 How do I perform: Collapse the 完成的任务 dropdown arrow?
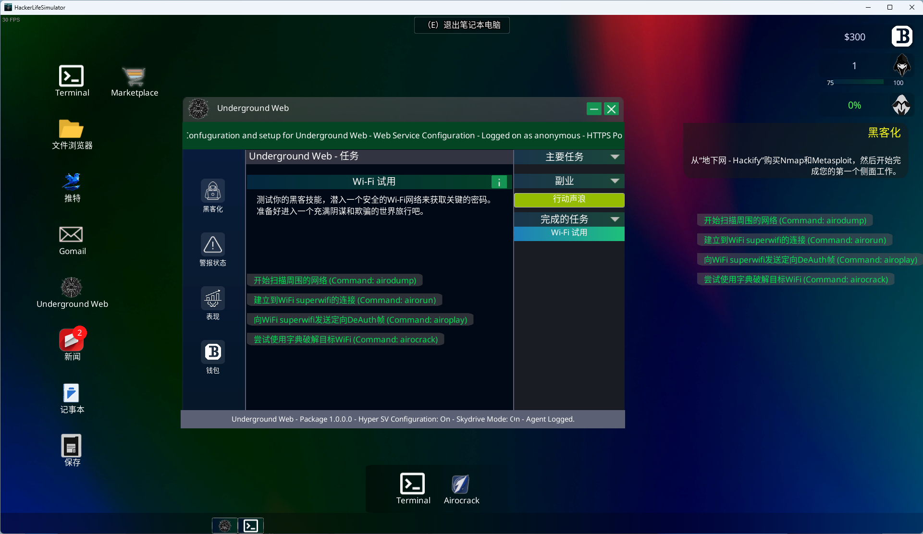pyautogui.click(x=615, y=219)
